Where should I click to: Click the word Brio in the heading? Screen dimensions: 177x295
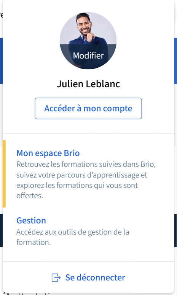click(x=72, y=153)
